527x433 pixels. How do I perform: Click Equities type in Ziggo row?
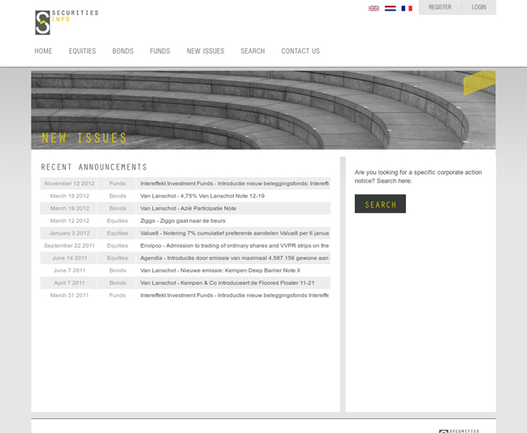(118, 221)
